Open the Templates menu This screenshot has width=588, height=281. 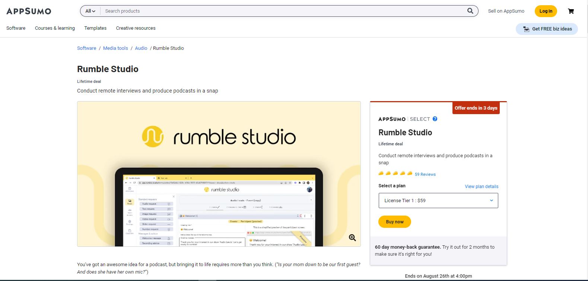pos(95,28)
